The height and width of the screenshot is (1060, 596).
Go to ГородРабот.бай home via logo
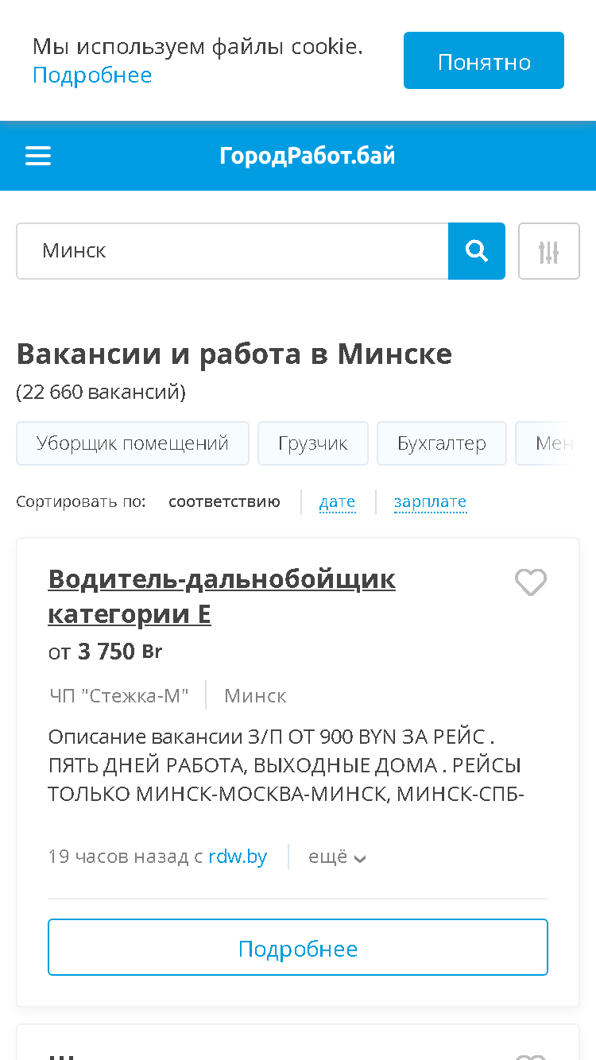pyautogui.click(x=308, y=156)
